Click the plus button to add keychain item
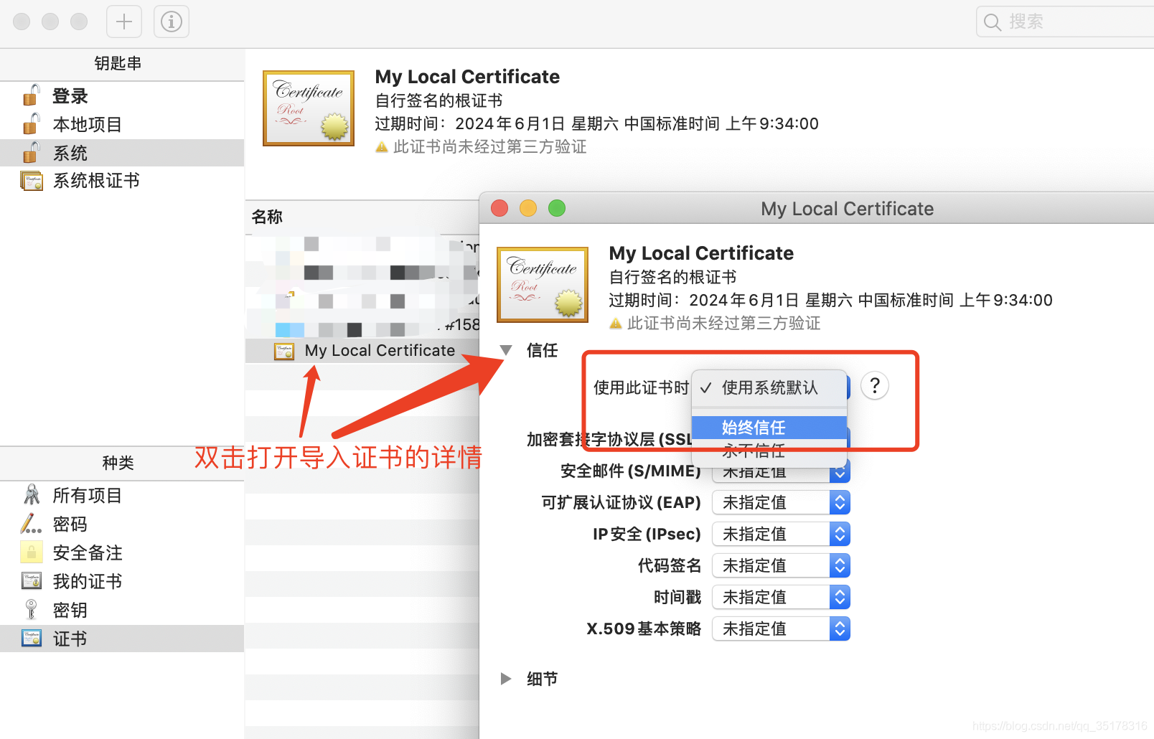Viewport: 1154px width, 739px height. point(124,22)
